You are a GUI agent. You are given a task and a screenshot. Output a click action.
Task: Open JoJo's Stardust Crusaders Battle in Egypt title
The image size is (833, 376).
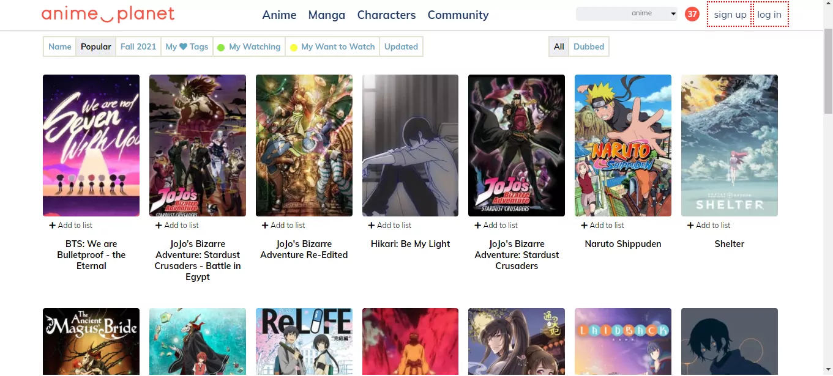(198, 260)
